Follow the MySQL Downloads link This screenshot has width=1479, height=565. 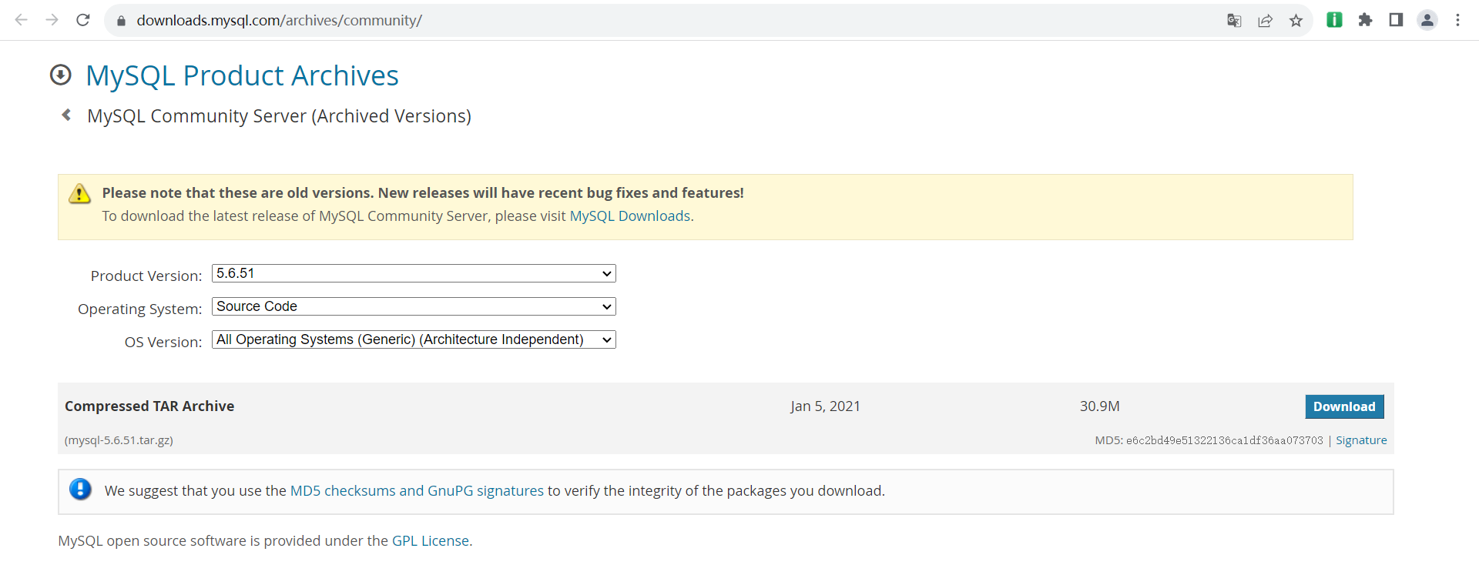(x=629, y=216)
